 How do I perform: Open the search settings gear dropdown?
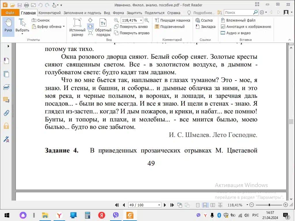point(263,13)
